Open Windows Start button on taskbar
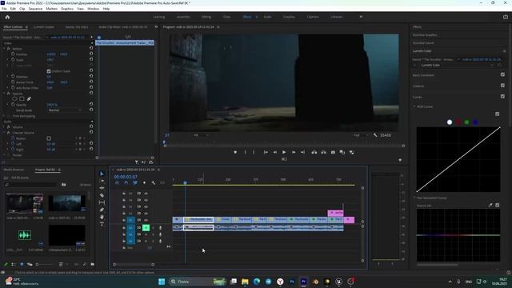 pos(162,282)
